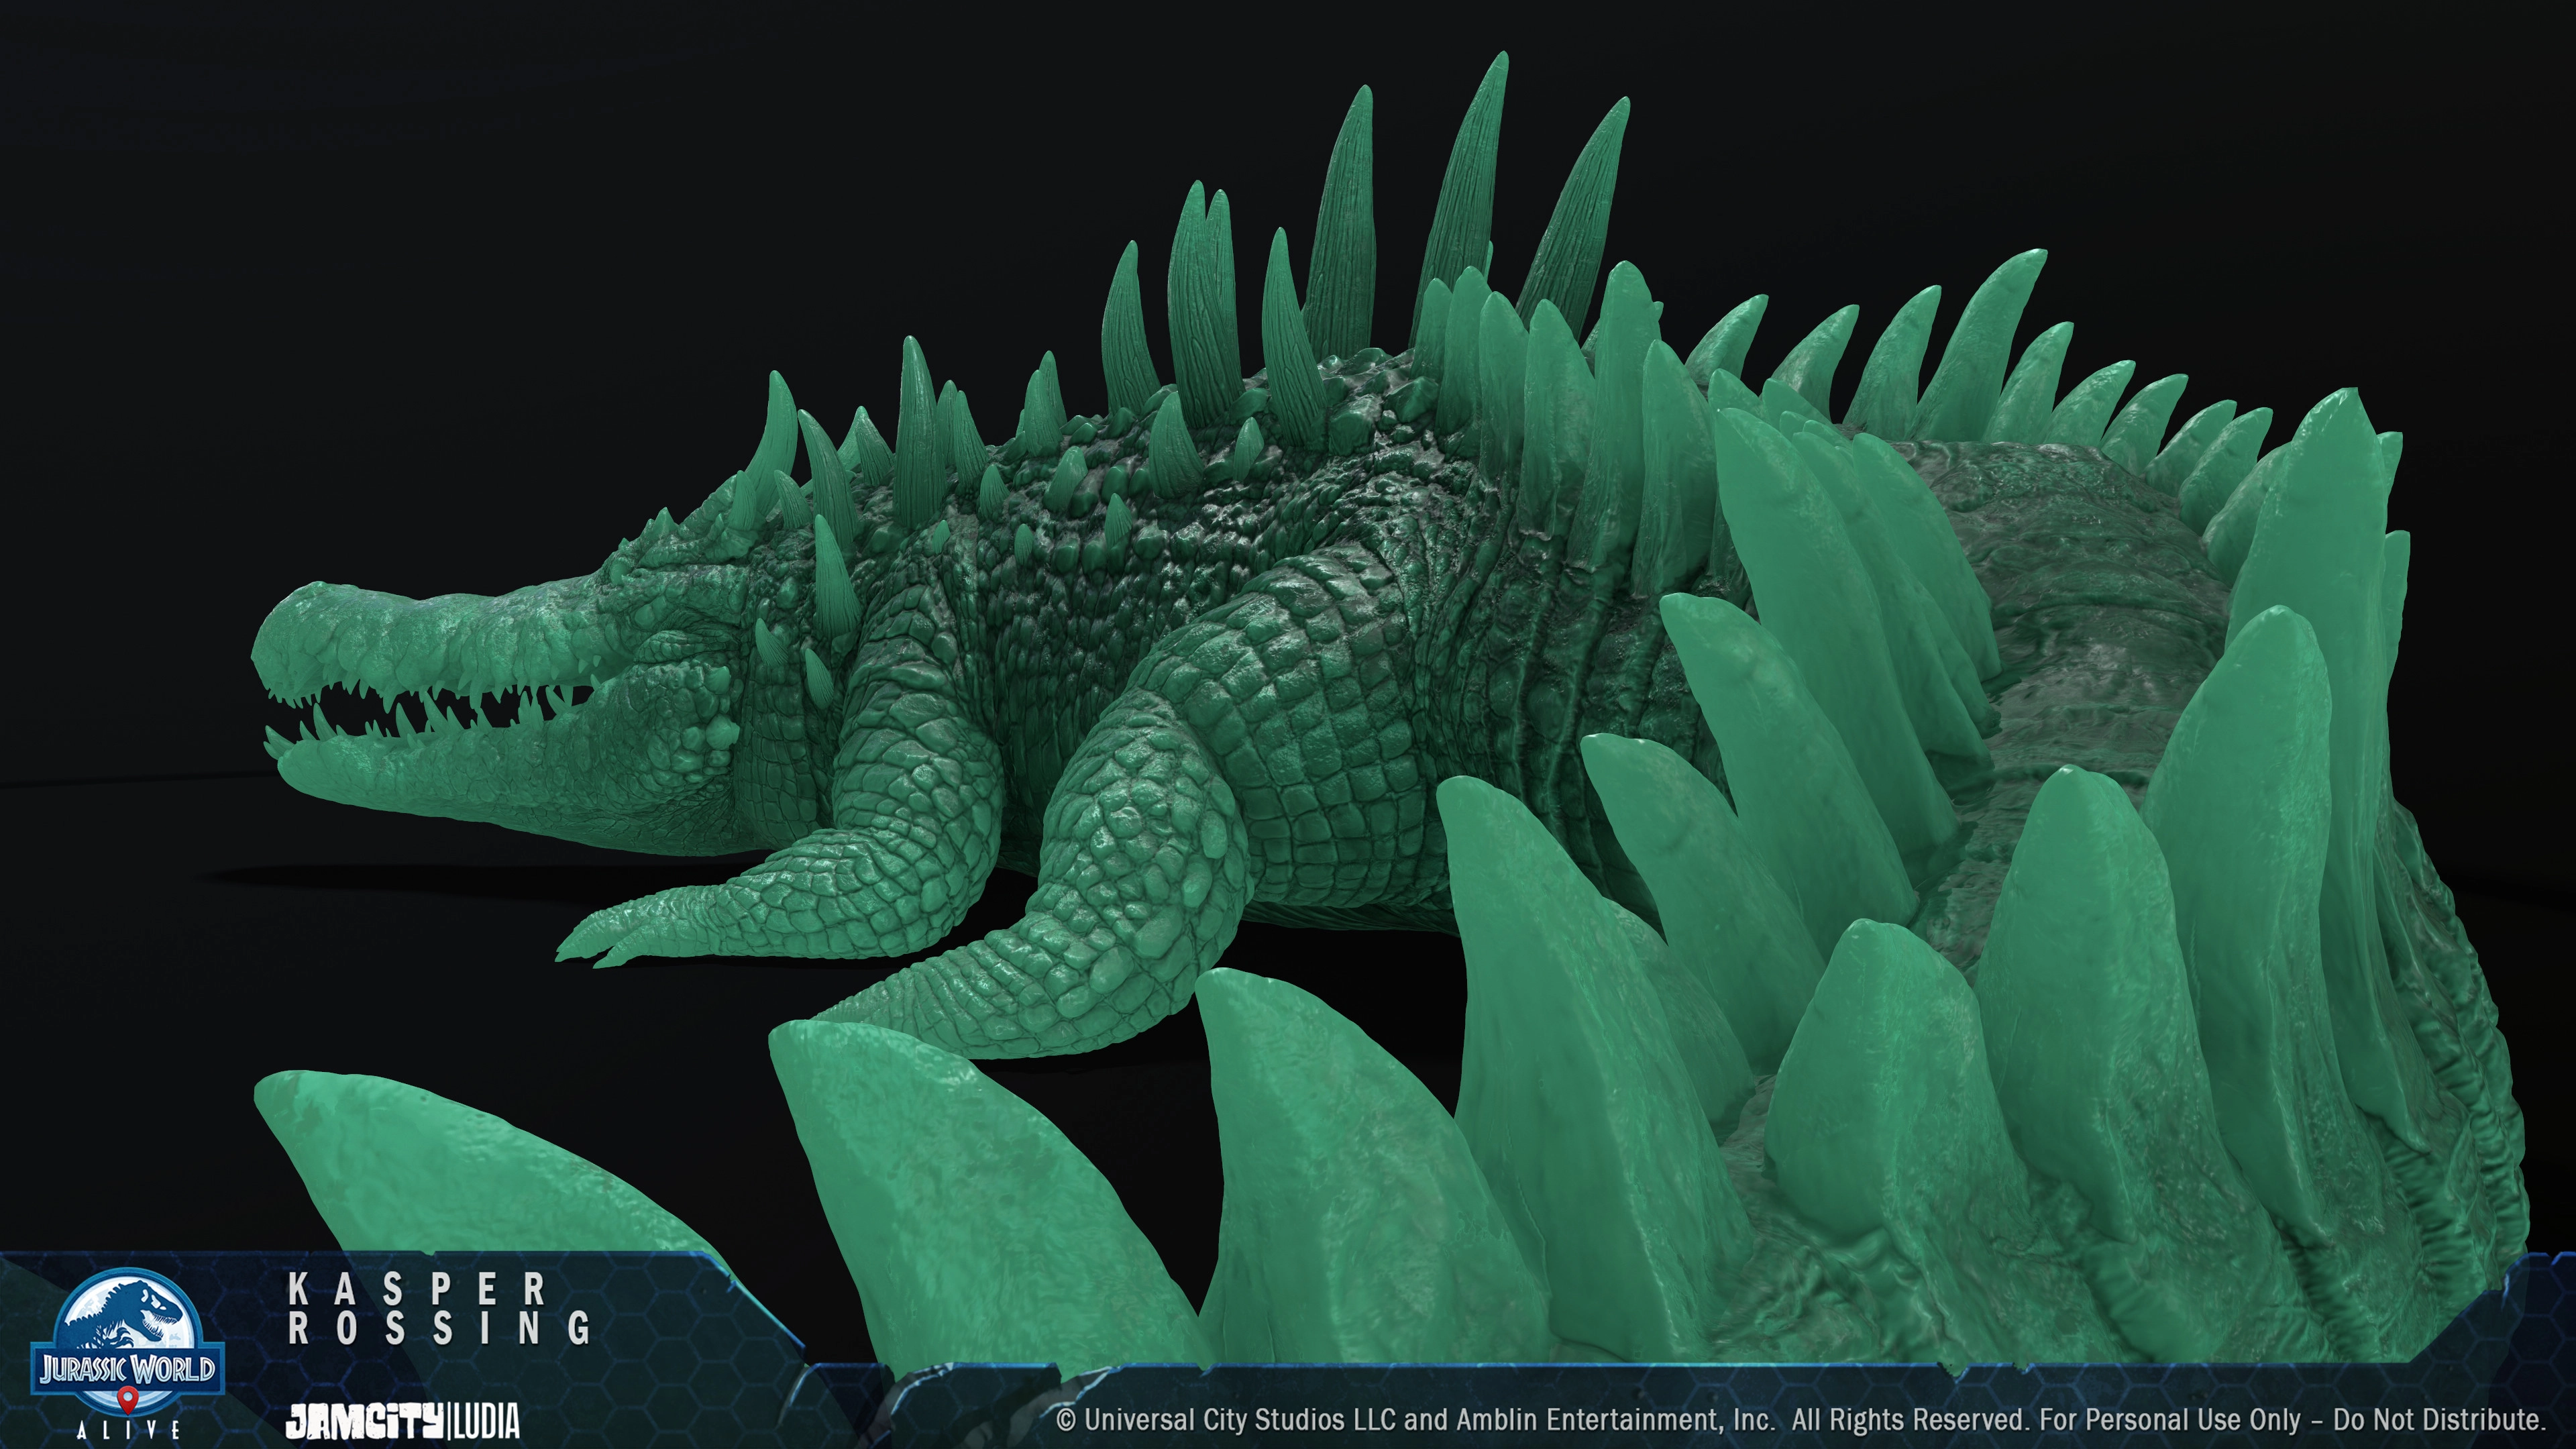Click the copyright © symbol
This screenshot has width=2576, height=1449.
click(x=1066, y=1421)
